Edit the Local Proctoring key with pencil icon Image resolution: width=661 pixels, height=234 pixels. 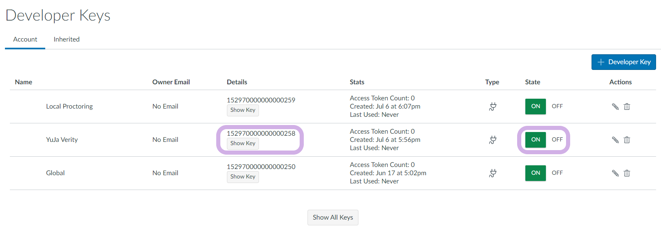(615, 107)
